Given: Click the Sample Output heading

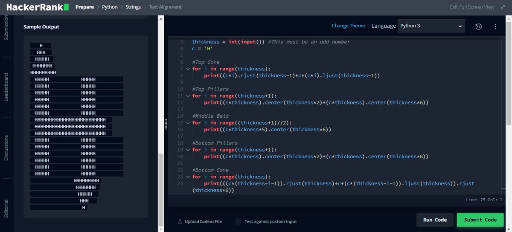Looking at the screenshot, I should coord(41,27).
